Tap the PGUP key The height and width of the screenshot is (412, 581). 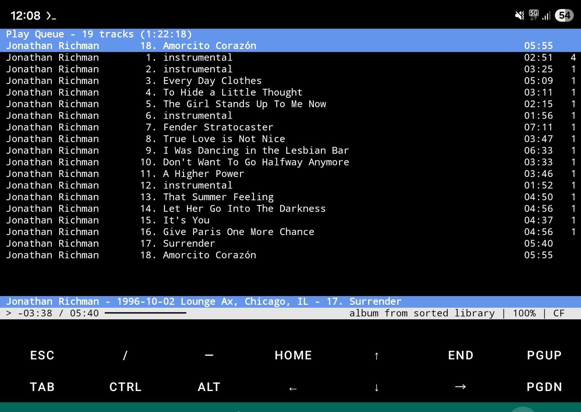tap(544, 355)
